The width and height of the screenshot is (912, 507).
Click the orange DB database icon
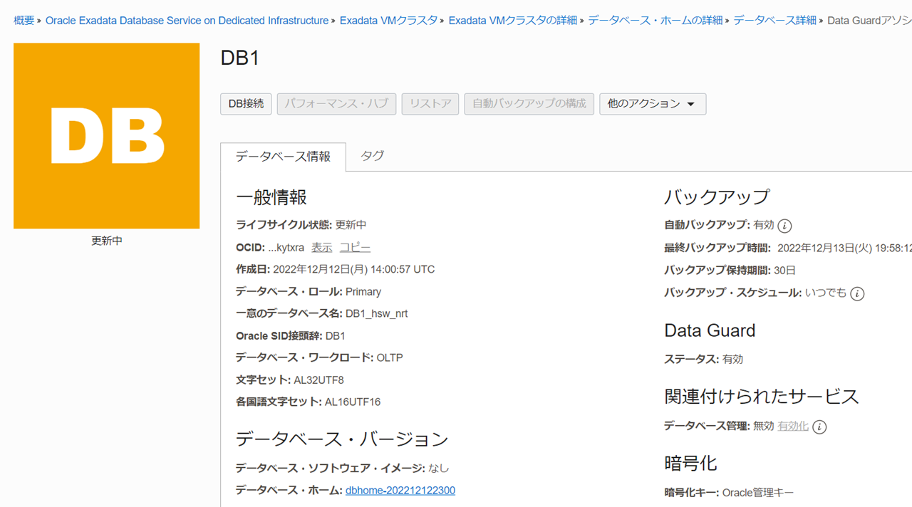coord(106,136)
